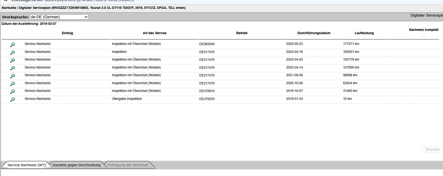The height and width of the screenshot is (176, 443).
Task: Toggle the Nachweis komplett checkbox
Action: tap(424, 35)
